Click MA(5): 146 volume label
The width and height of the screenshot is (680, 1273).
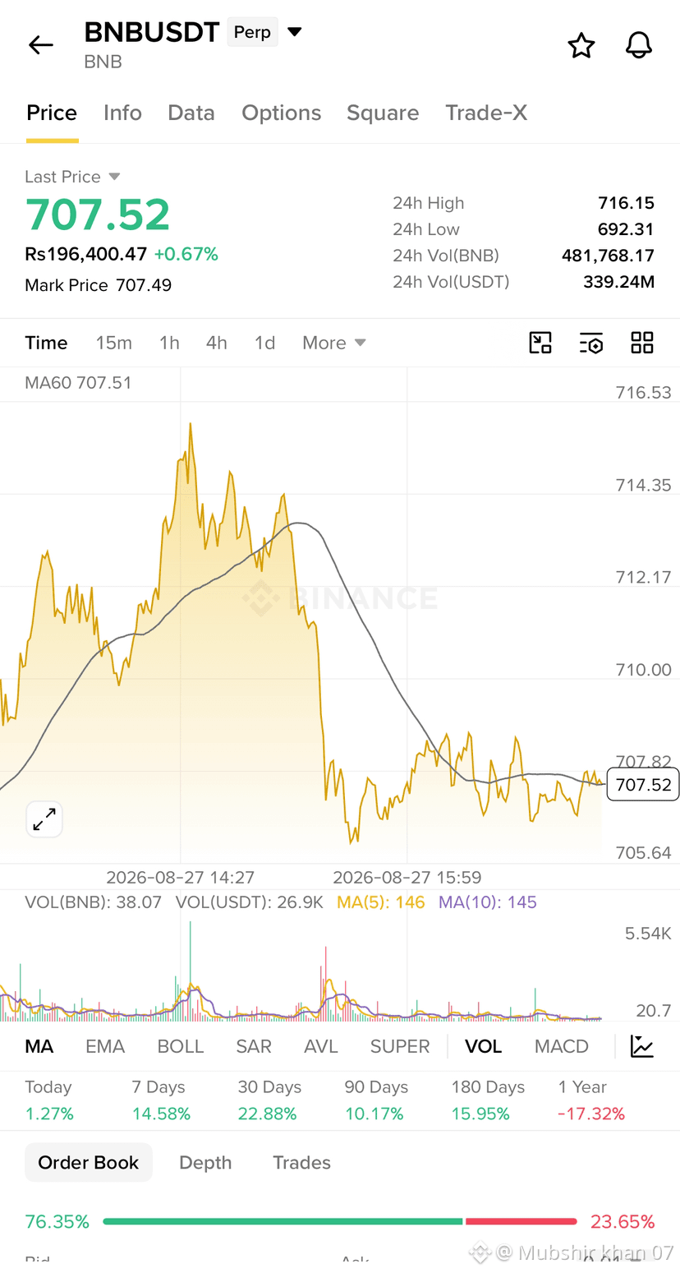[381, 902]
